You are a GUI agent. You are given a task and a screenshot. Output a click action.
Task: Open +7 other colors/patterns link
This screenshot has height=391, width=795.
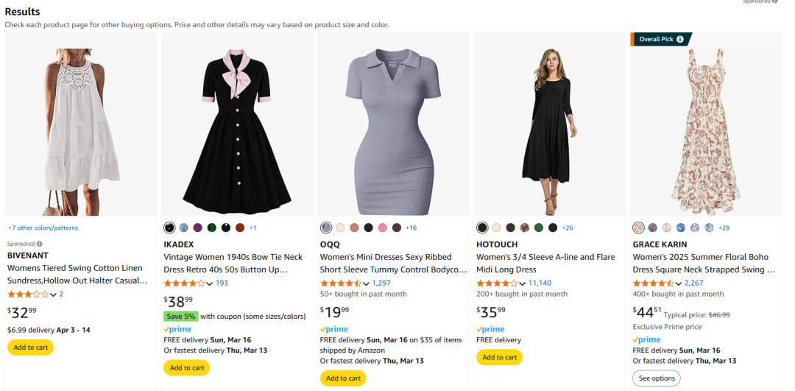43,228
